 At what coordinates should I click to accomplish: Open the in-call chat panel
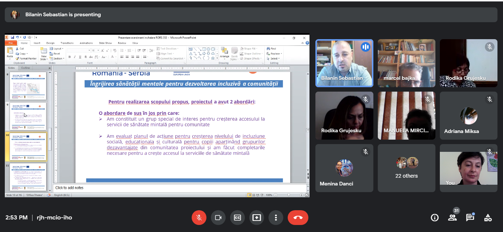click(470, 218)
